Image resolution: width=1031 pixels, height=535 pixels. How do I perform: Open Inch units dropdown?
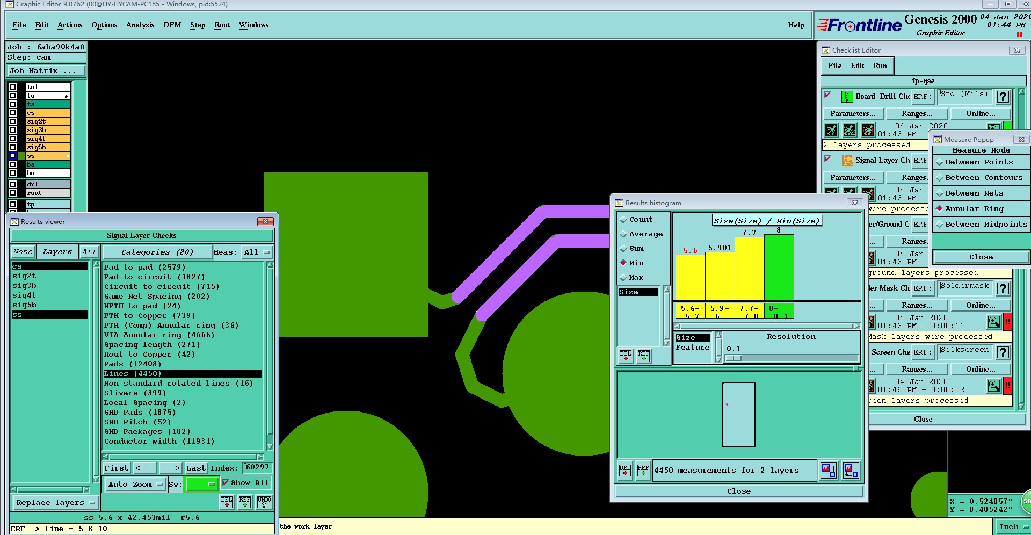1012,527
